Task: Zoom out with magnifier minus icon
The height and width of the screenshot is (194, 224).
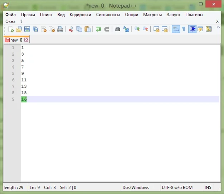Action: pyautogui.click(x=145, y=29)
